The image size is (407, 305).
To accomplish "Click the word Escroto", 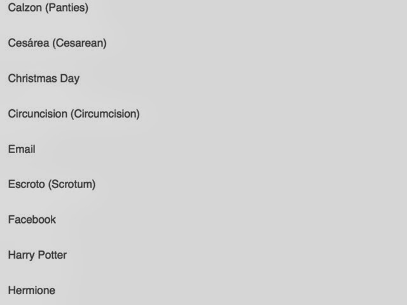I will click(x=26, y=184).
